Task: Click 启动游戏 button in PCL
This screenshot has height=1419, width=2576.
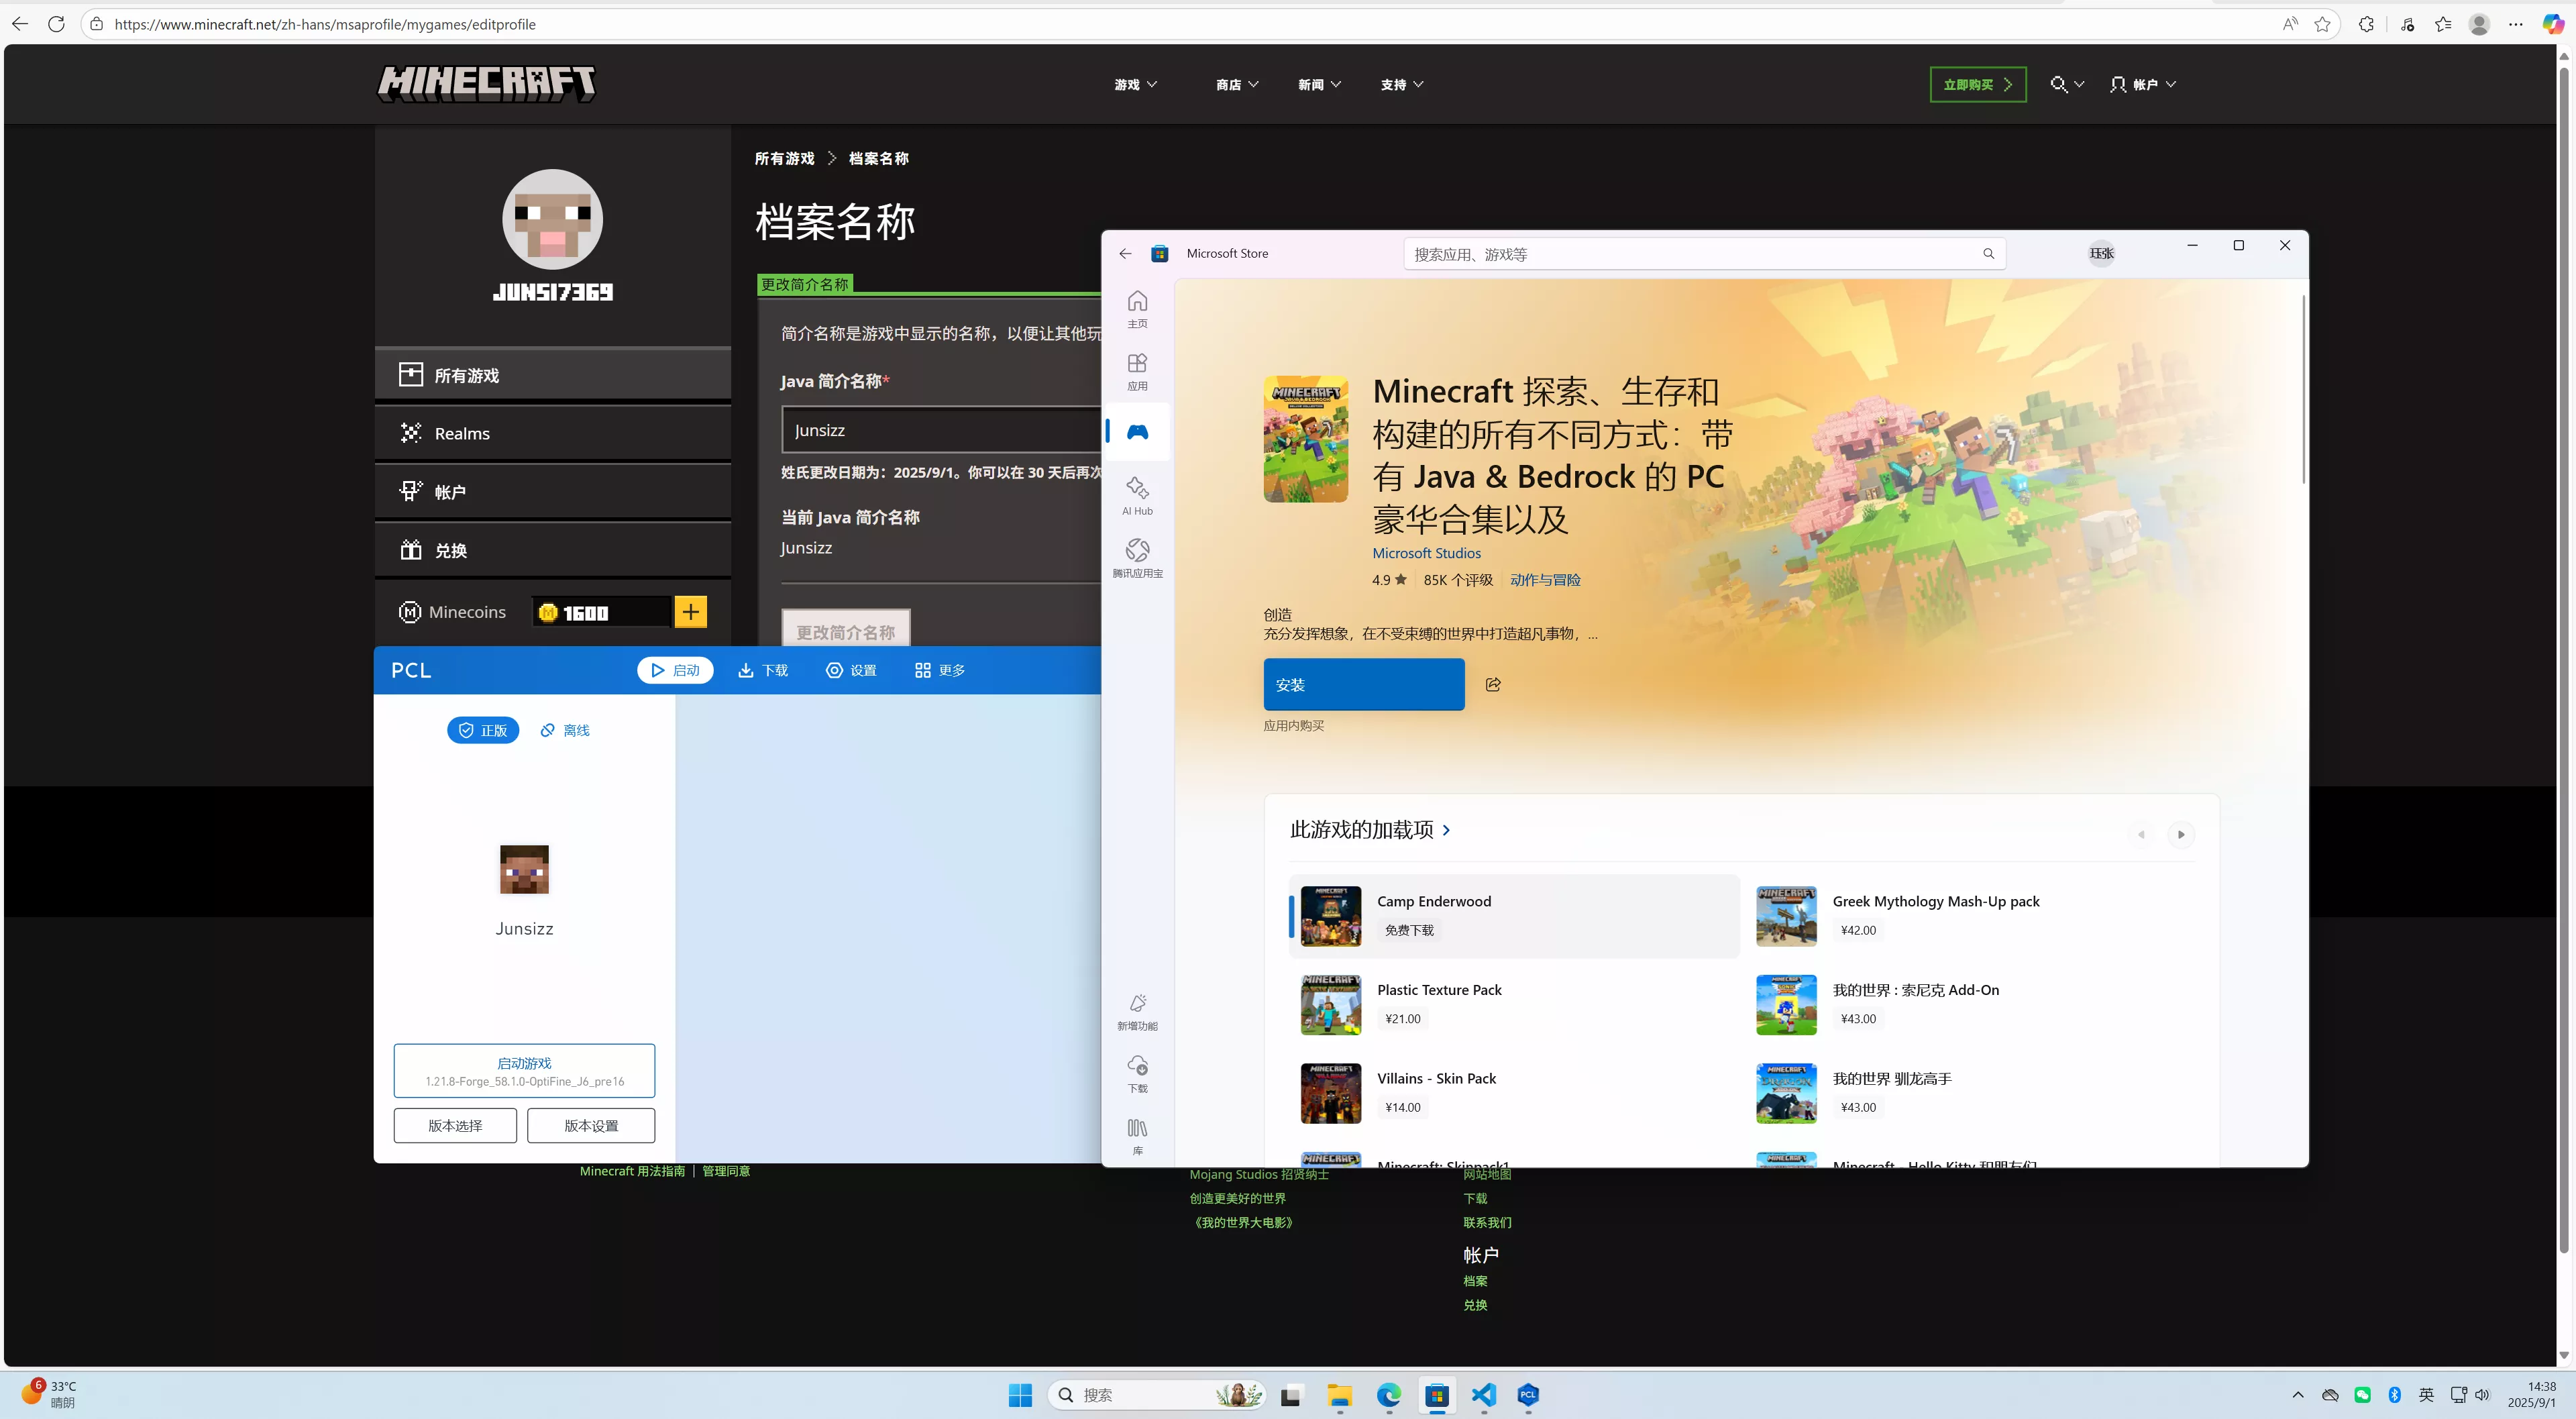Action: click(524, 1071)
